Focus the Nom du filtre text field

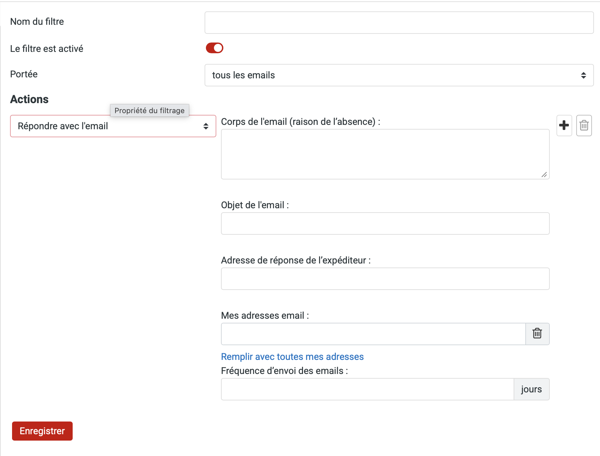click(x=399, y=22)
